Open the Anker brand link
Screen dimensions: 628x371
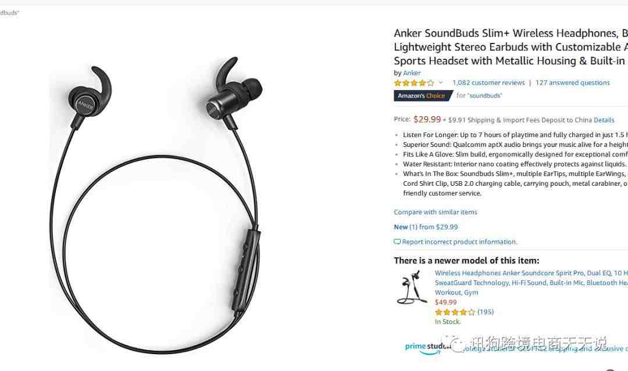(412, 73)
